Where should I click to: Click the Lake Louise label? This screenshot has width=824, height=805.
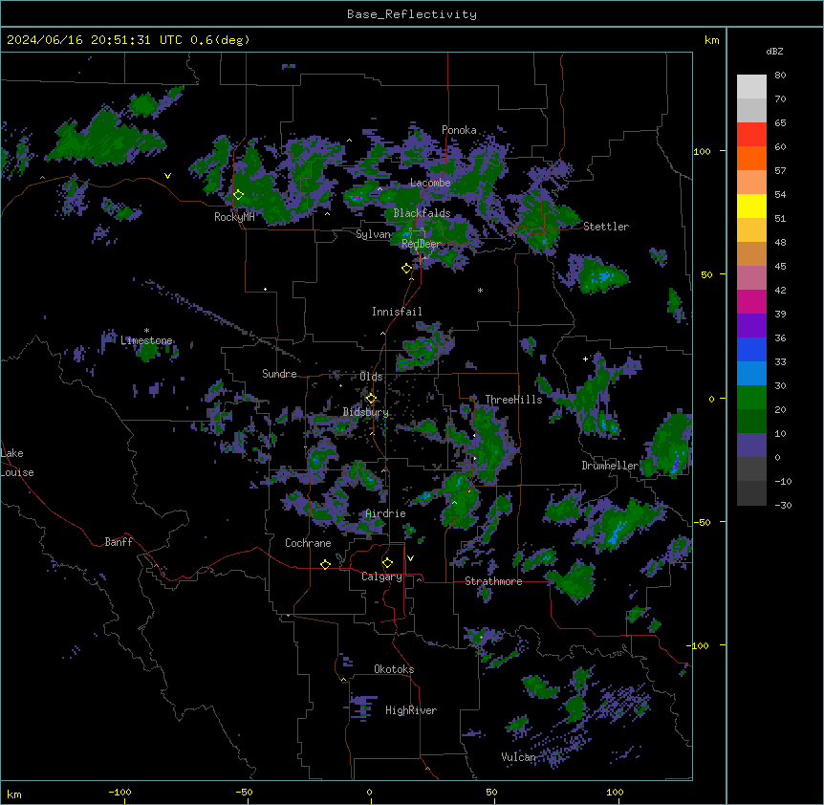(17, 463)
